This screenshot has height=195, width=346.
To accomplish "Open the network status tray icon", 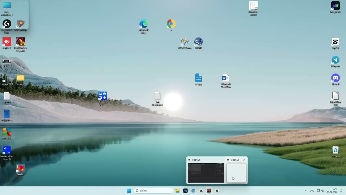I will coord(318,191).
